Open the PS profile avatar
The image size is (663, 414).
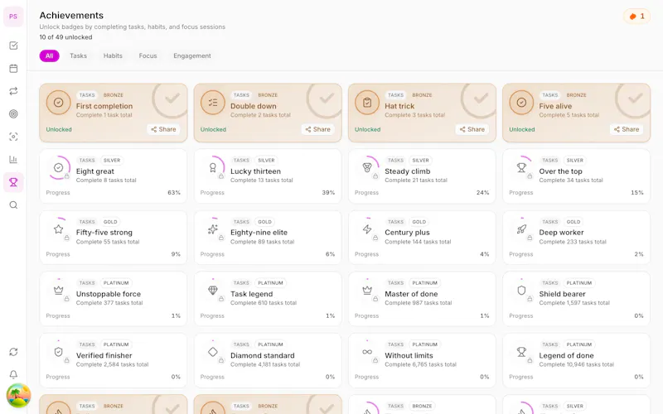coord(13,17)
